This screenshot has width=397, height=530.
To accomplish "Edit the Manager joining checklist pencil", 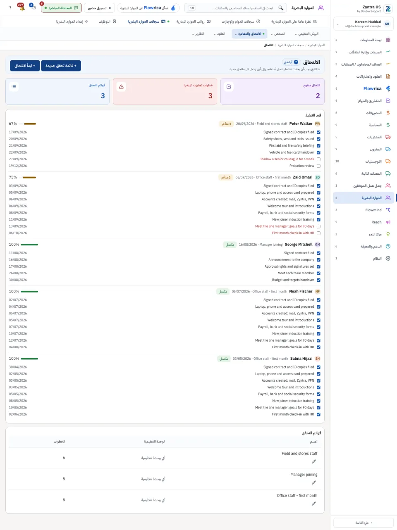I will point(314,482).
